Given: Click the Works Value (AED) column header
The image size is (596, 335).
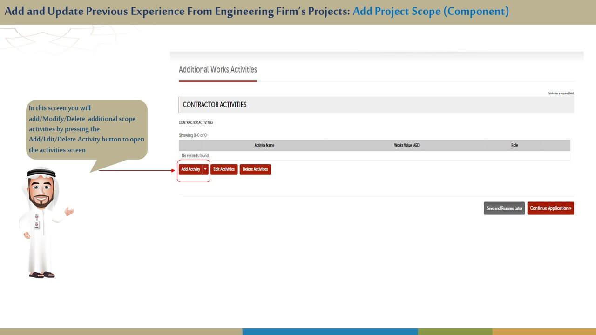Looking at the screenshot, I should pyautogui.click(x=407, y=146).
